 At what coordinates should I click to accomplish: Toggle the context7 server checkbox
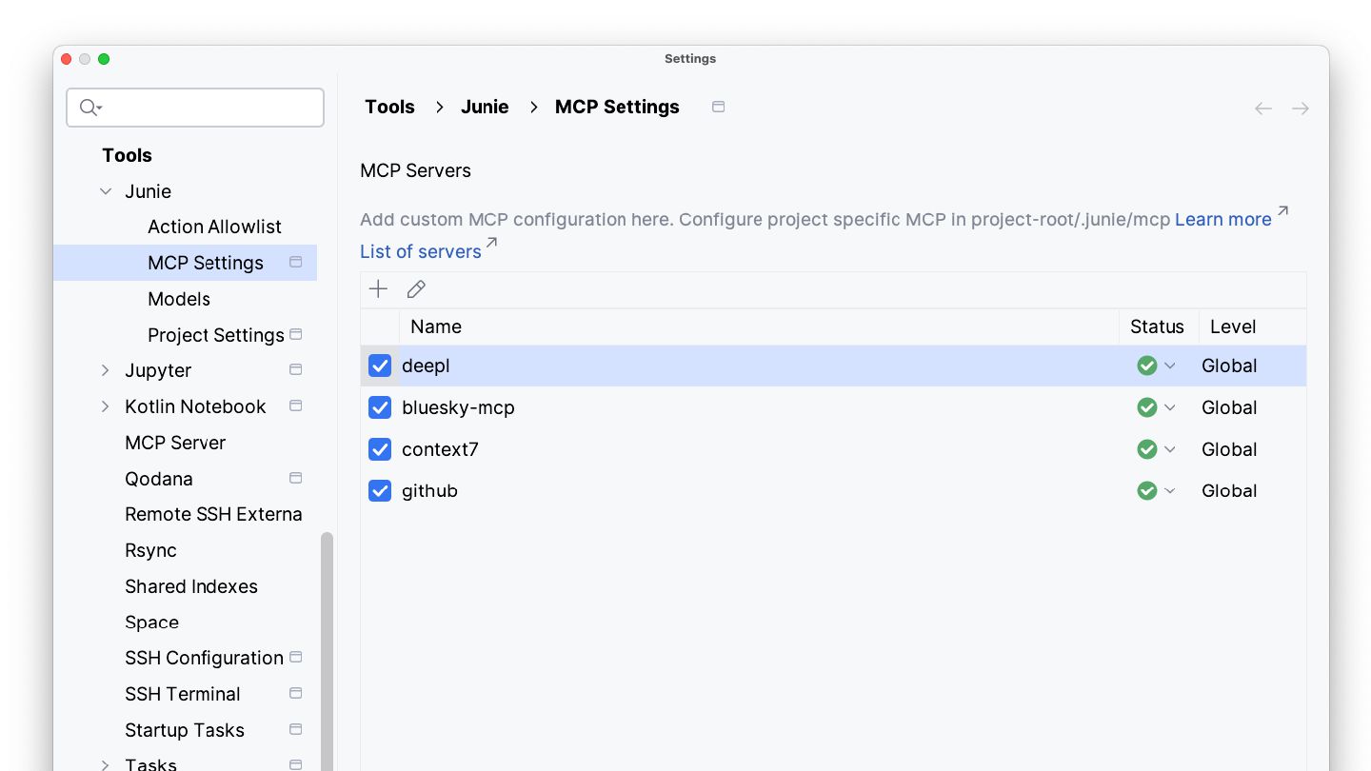click(380, 449)
